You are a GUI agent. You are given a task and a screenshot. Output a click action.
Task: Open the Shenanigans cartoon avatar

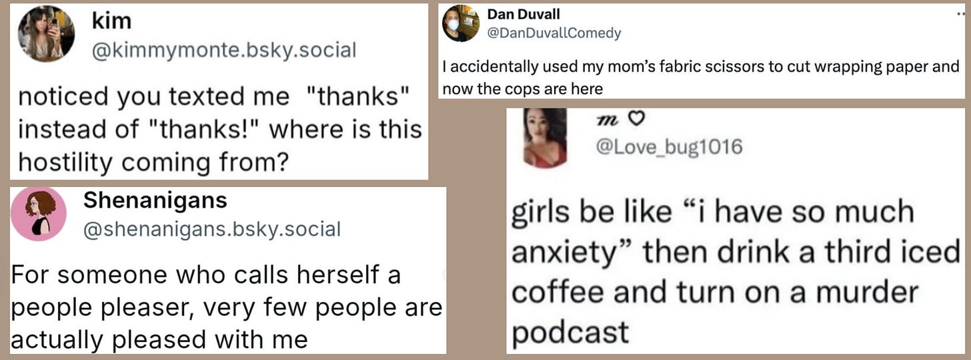click(x=39, y=214)
